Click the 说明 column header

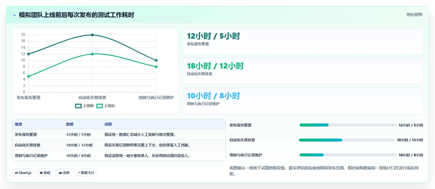click(x=108, y=124)
